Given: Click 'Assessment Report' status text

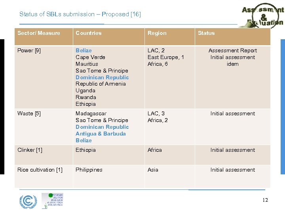Looking at the screenshot, I should [233, 50].
